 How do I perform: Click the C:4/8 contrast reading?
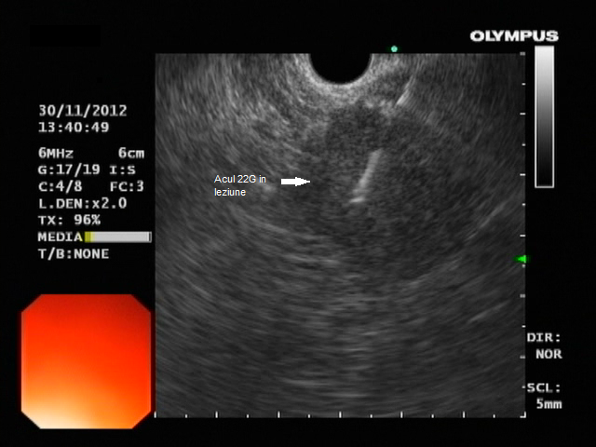point(60,186)
